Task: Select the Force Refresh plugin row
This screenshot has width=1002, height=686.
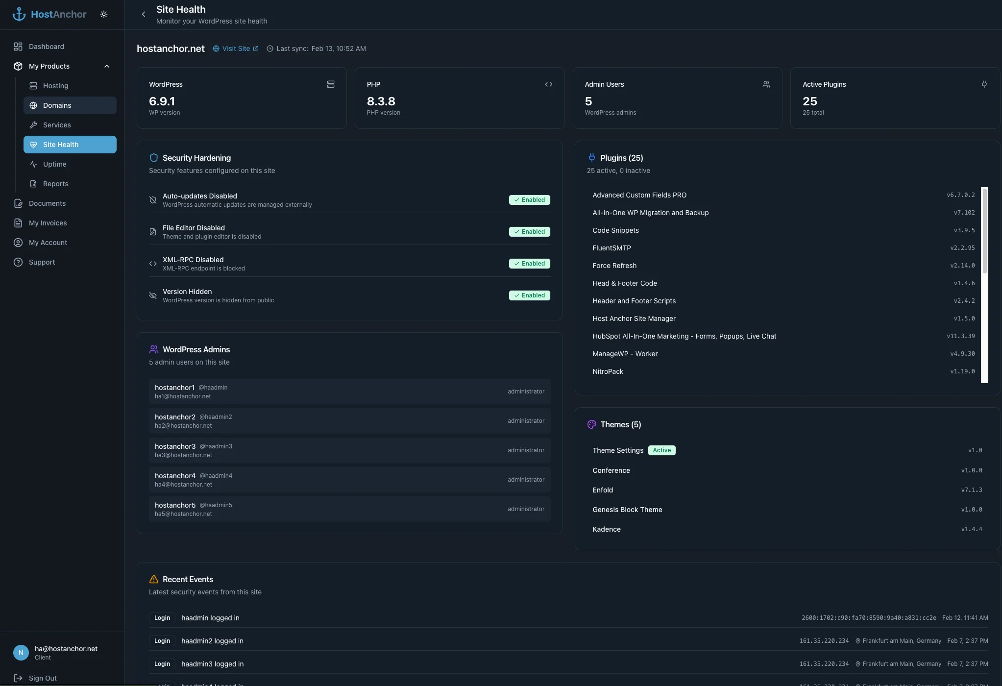Action: (783, 266)
